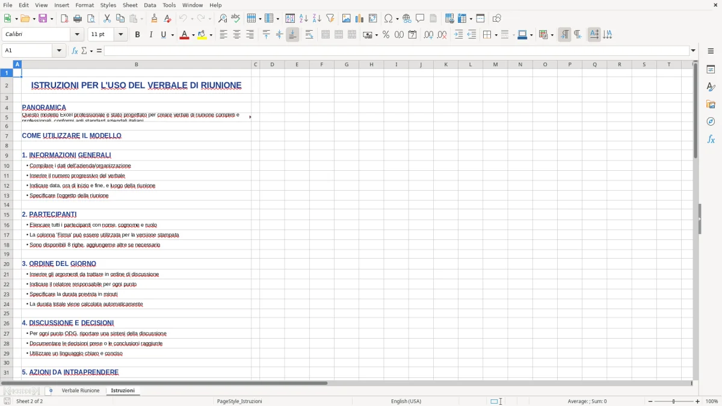Switch to the Verbale Riunione sheet tab
Image resolution: width=722 pixels, height=406 pixels.
pos(80,390)
